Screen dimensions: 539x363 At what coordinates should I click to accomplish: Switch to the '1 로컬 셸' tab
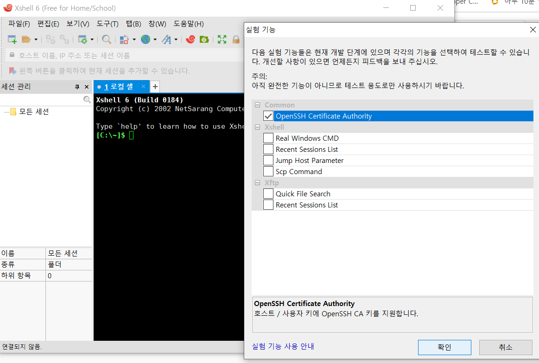click(x=119, y=87)
